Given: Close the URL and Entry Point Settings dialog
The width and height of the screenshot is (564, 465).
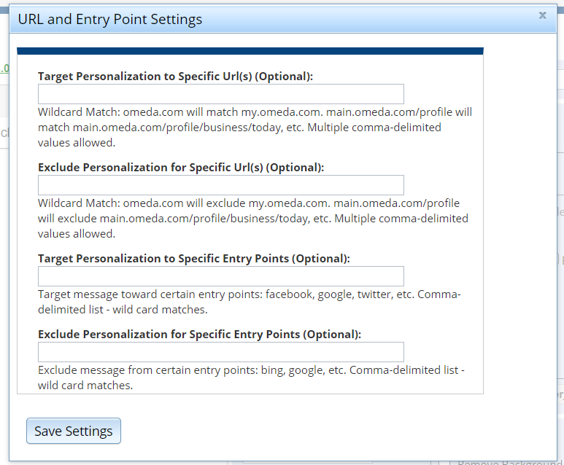Looking at the screenshot, I should (542, 15).
